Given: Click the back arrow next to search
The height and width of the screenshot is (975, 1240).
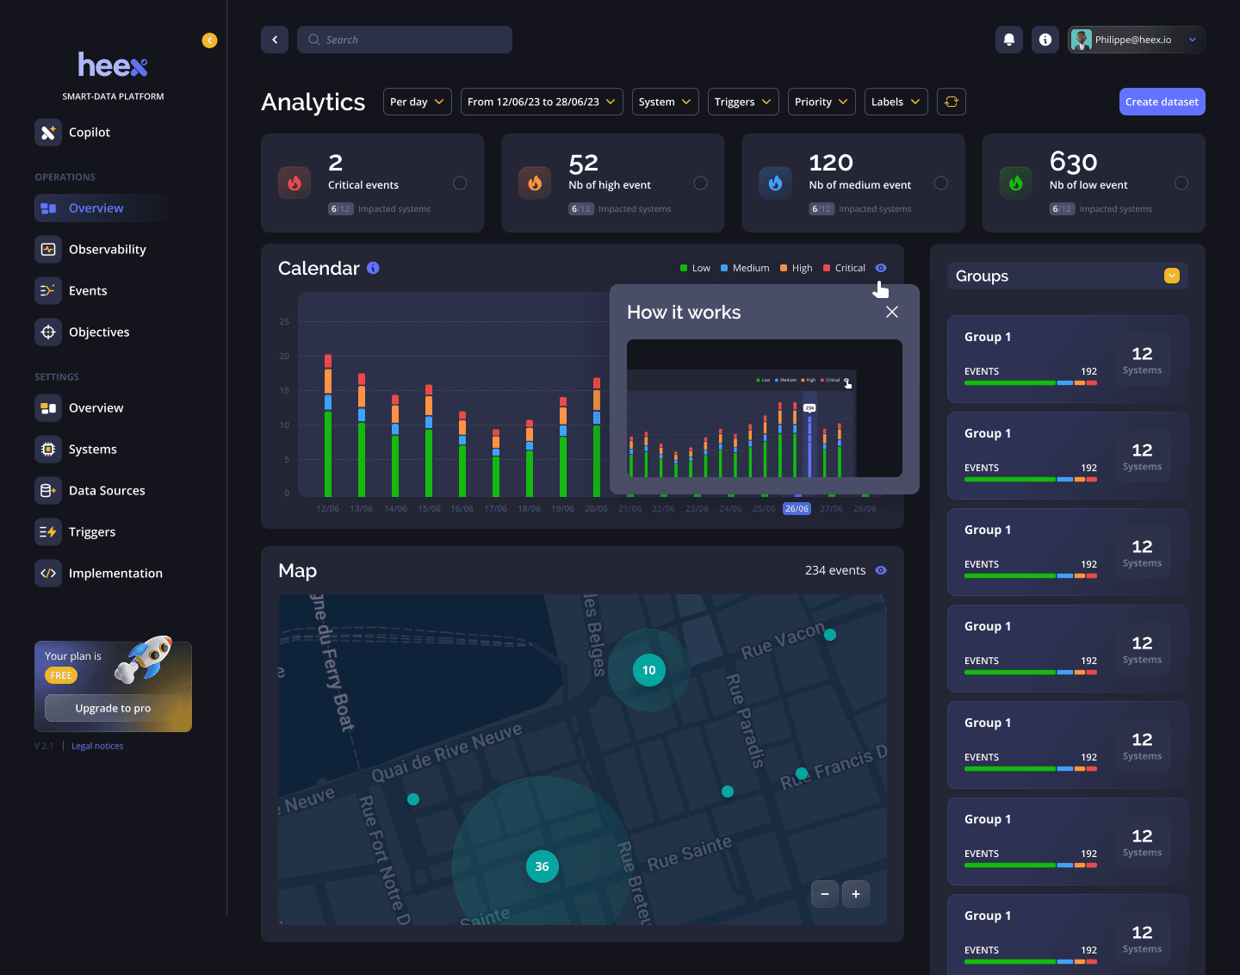Looking at the screenshot, I should [275, 40].
